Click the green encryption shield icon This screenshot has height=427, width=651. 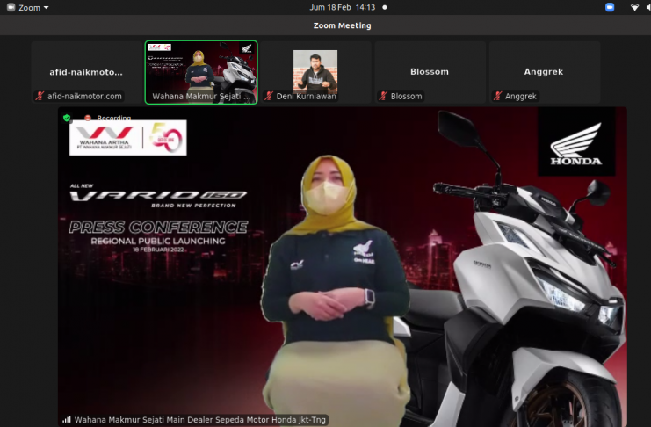[67, 118]
